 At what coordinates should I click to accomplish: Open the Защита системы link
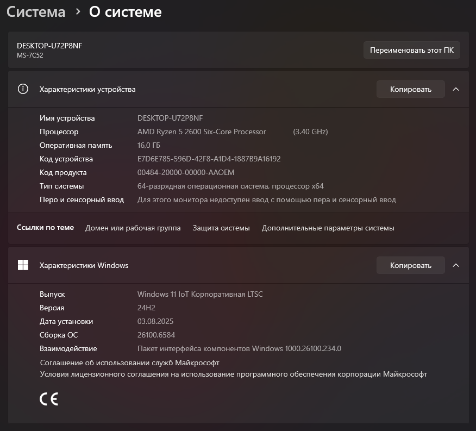pos(221,228)
